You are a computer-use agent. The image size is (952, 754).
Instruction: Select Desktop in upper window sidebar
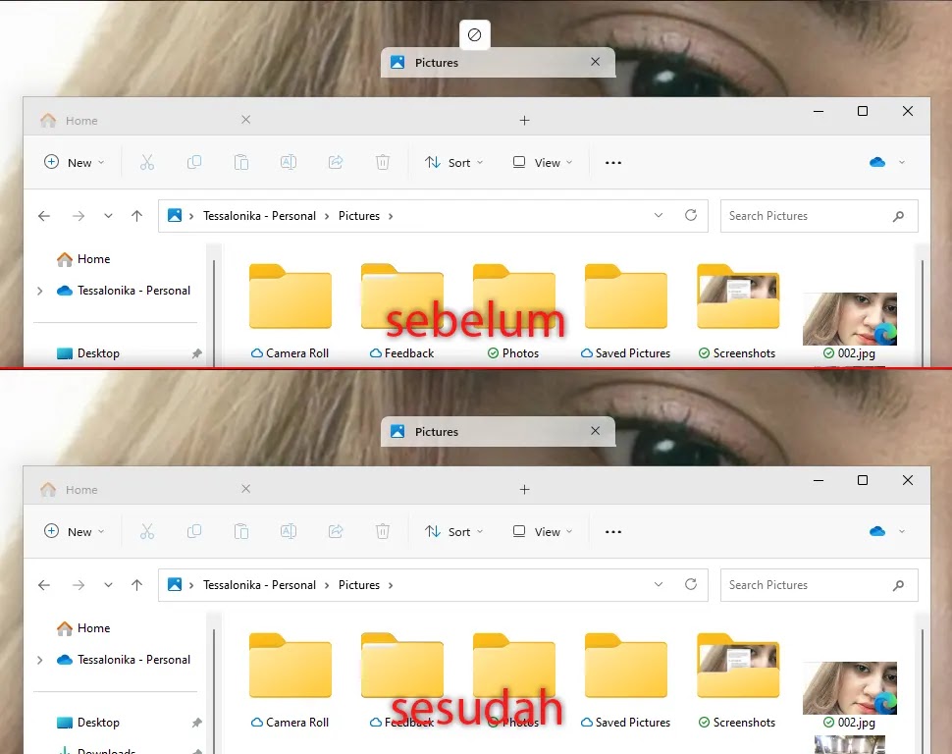coord(88,353)
